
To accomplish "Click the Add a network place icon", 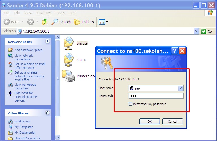I will pyautogui.click(x=10, y=50).
